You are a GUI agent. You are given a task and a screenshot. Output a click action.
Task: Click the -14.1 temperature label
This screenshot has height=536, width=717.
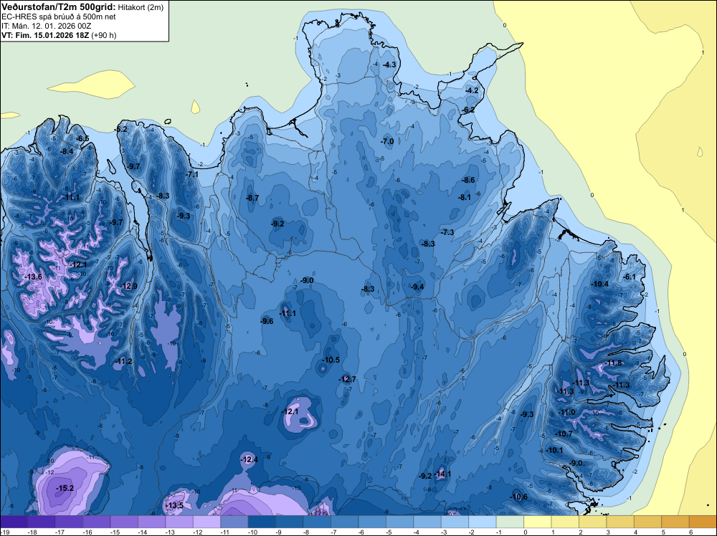442,474
